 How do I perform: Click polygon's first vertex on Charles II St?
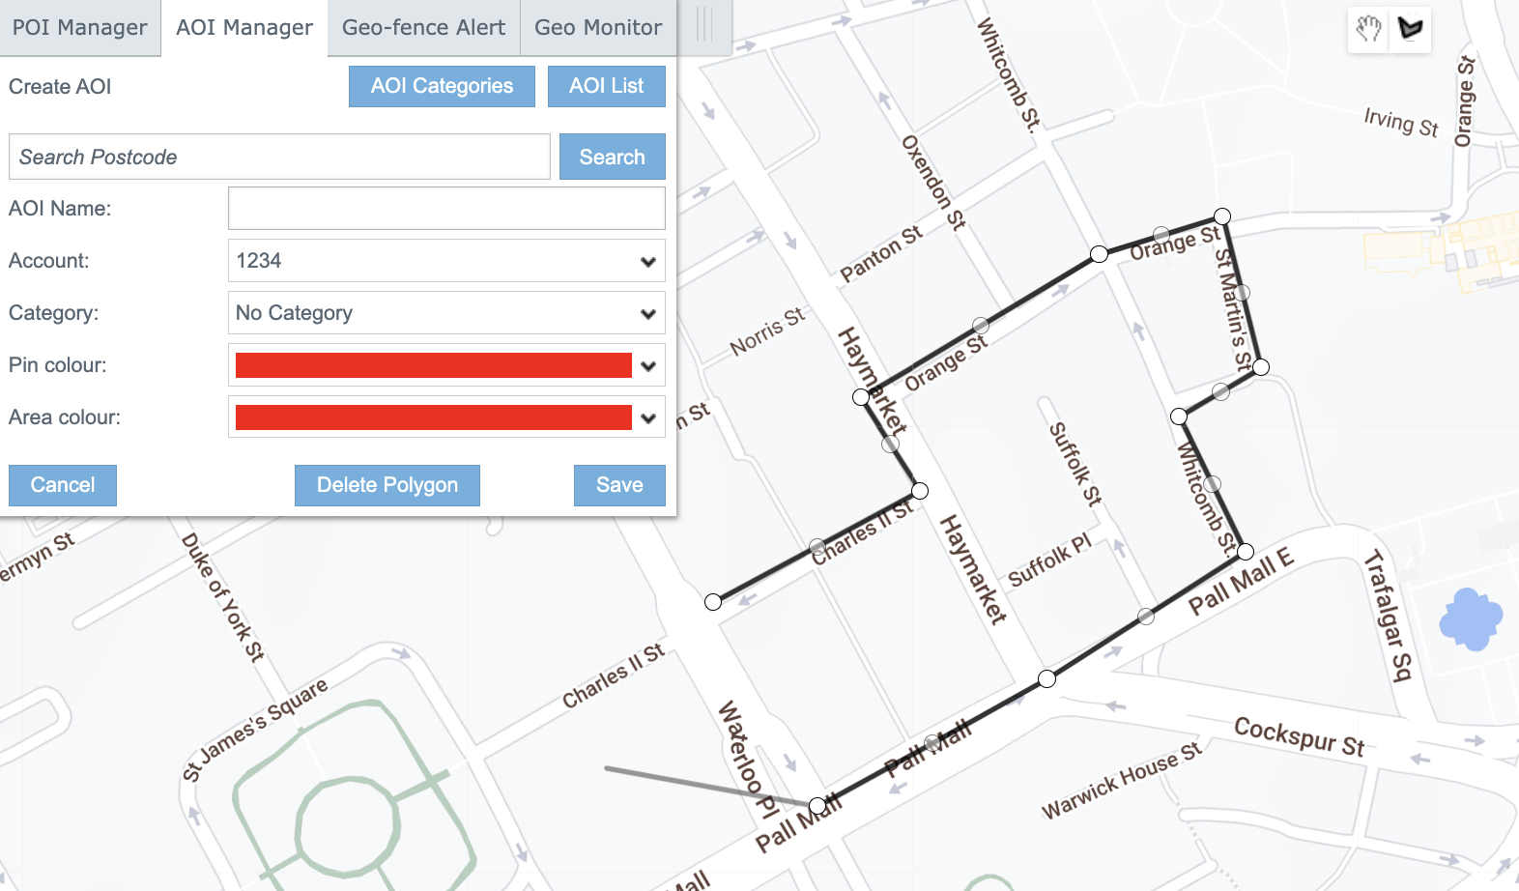[713, 602]
